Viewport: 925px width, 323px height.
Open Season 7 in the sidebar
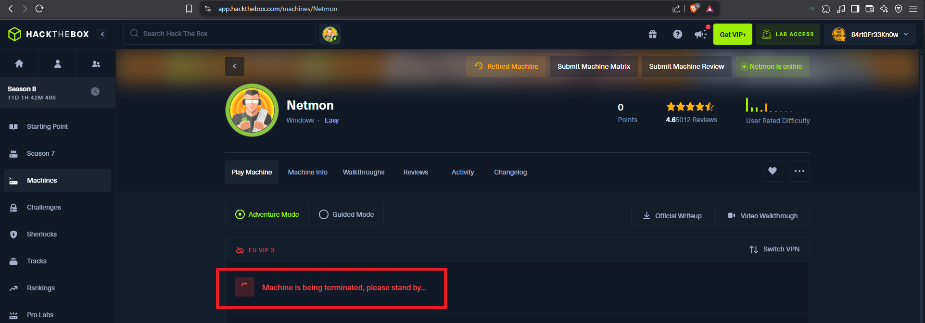click(x=58, y=153)
